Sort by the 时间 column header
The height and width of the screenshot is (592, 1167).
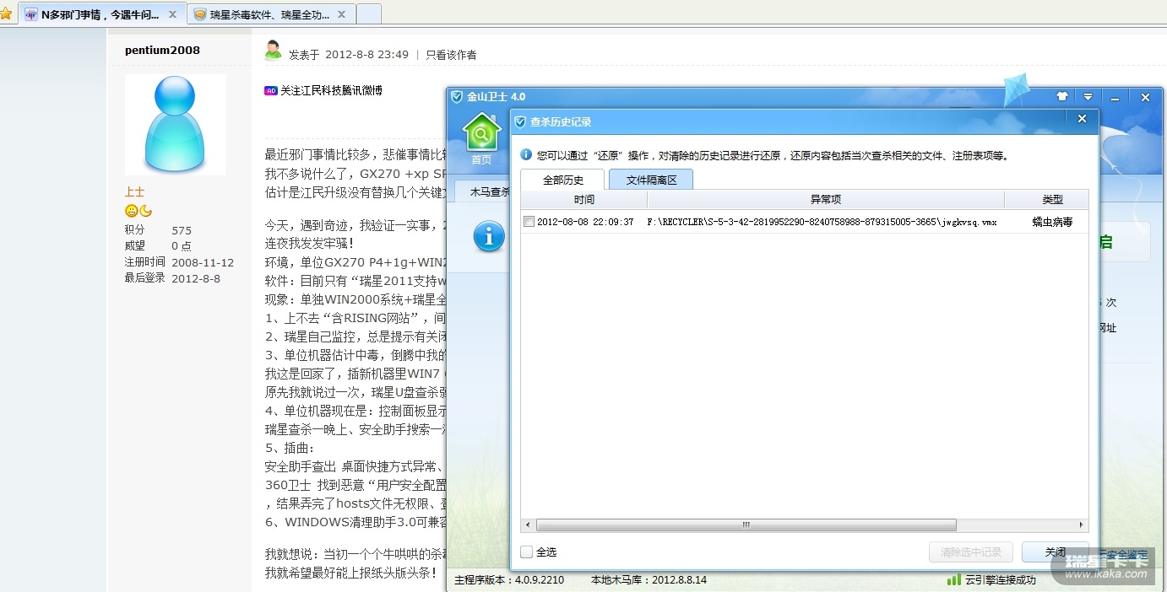tap(583, 200)
